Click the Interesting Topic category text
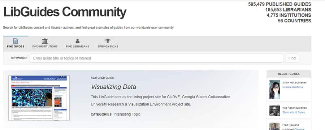 [127, 114]
